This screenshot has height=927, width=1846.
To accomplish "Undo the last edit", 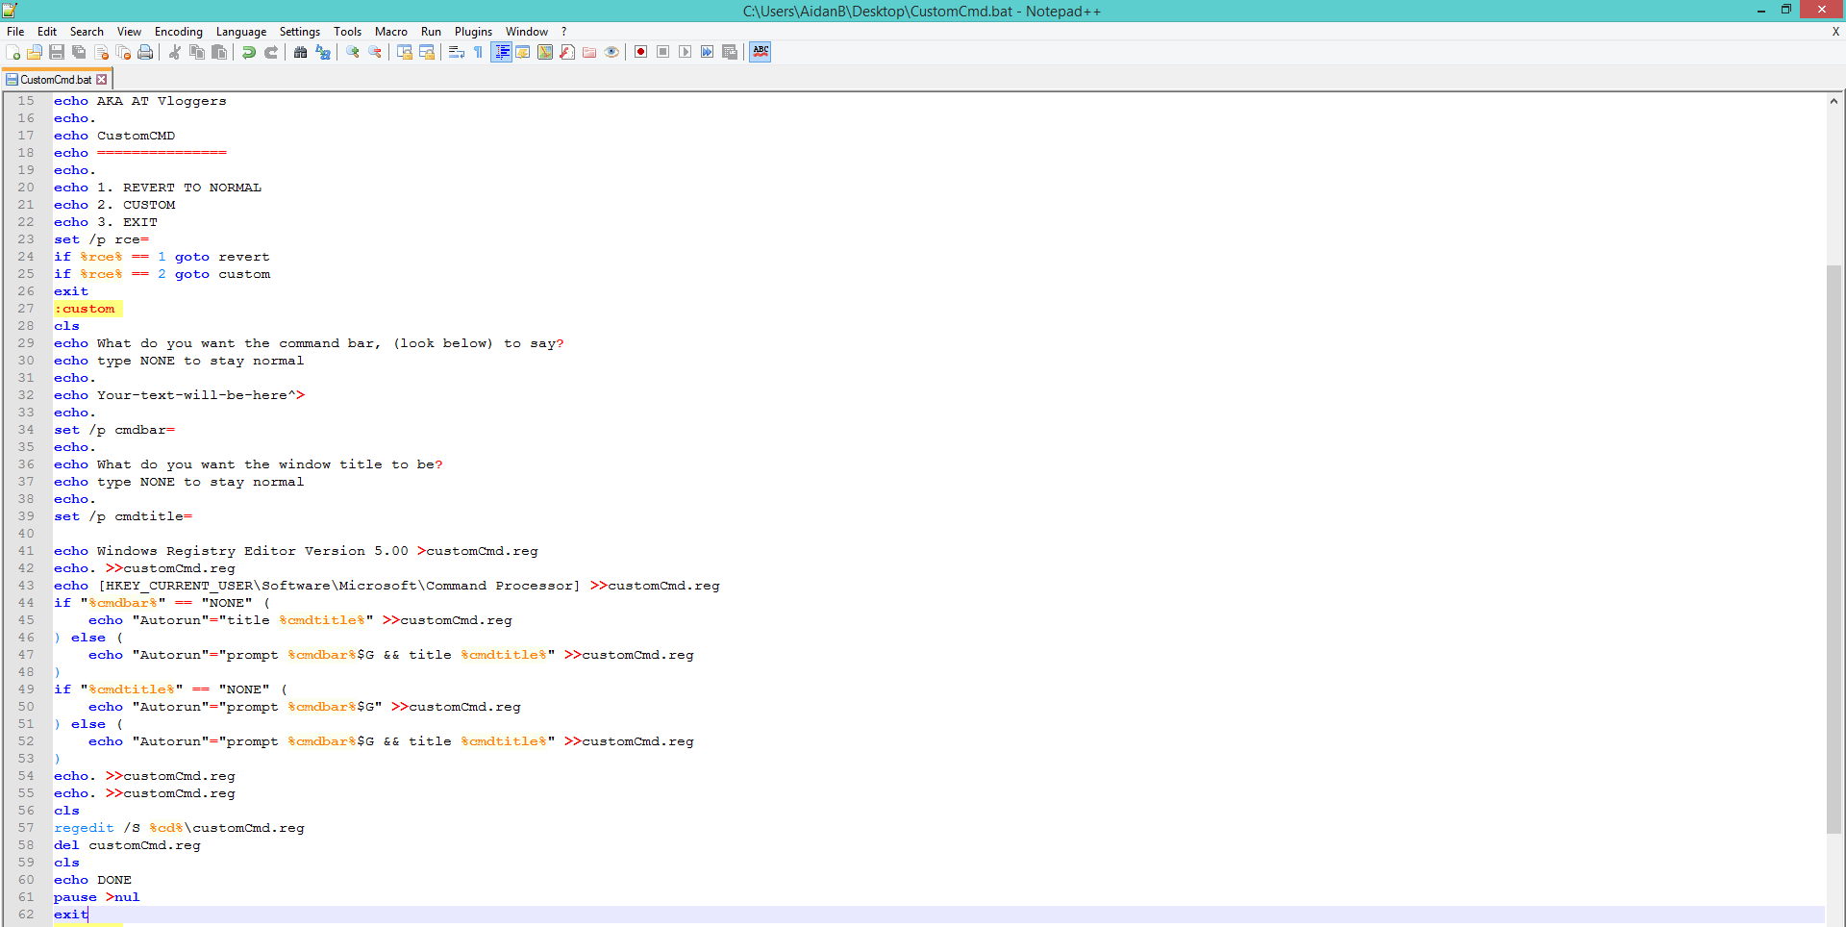I will tap(248, 52).
